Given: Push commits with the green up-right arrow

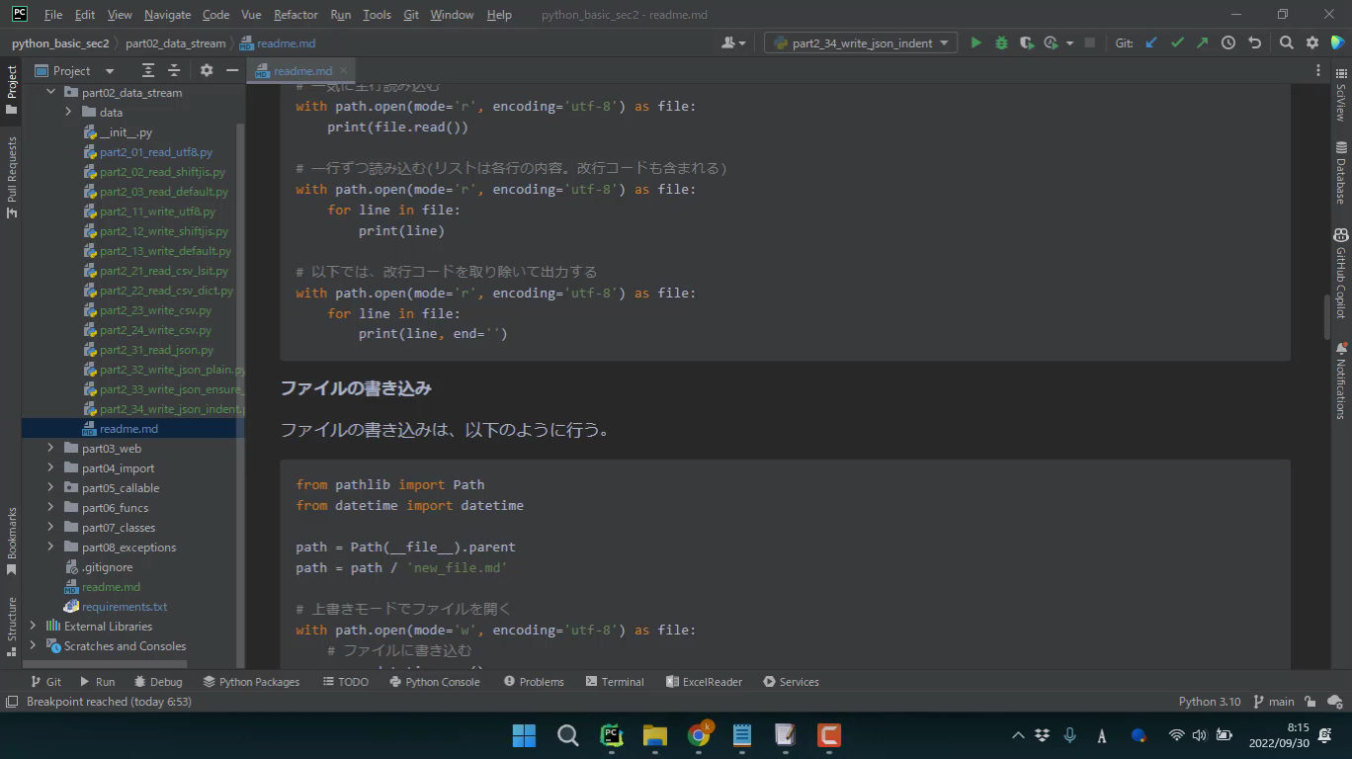Looking at the screenshot, I should pos(1202,42).
